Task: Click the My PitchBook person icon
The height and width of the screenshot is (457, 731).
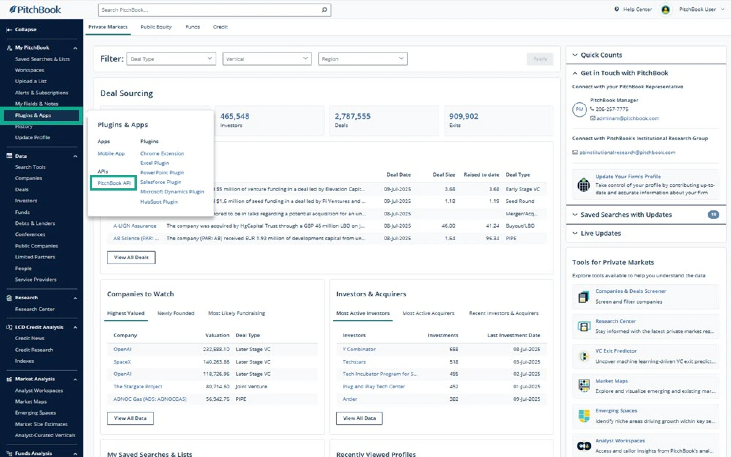Action: click(x=9, y=48)
